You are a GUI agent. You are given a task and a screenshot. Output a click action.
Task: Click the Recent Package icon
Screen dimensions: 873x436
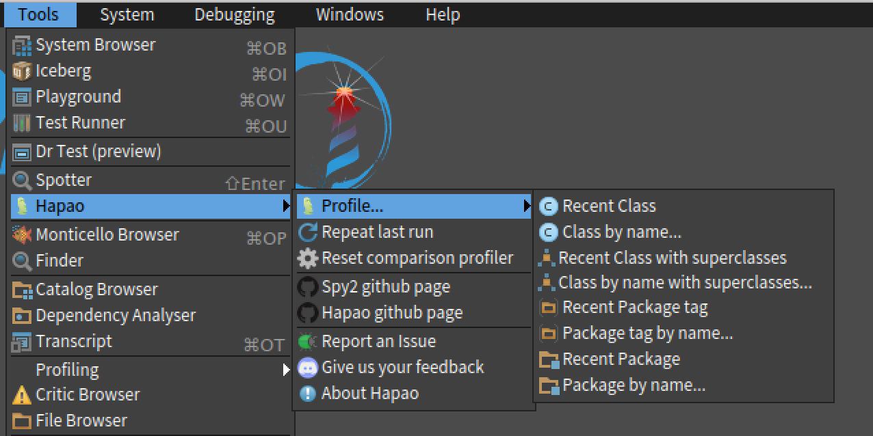click(x=549, y=360)
